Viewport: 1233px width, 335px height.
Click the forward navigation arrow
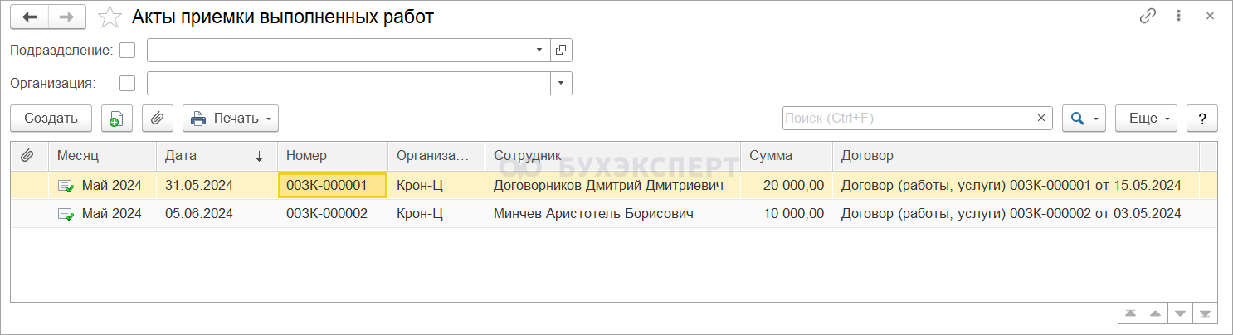[x=67, y=17]
